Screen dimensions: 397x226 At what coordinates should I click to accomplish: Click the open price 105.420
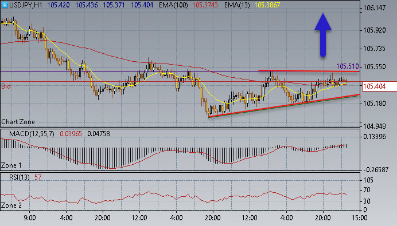pyautogui.click(x=59, y=5)
